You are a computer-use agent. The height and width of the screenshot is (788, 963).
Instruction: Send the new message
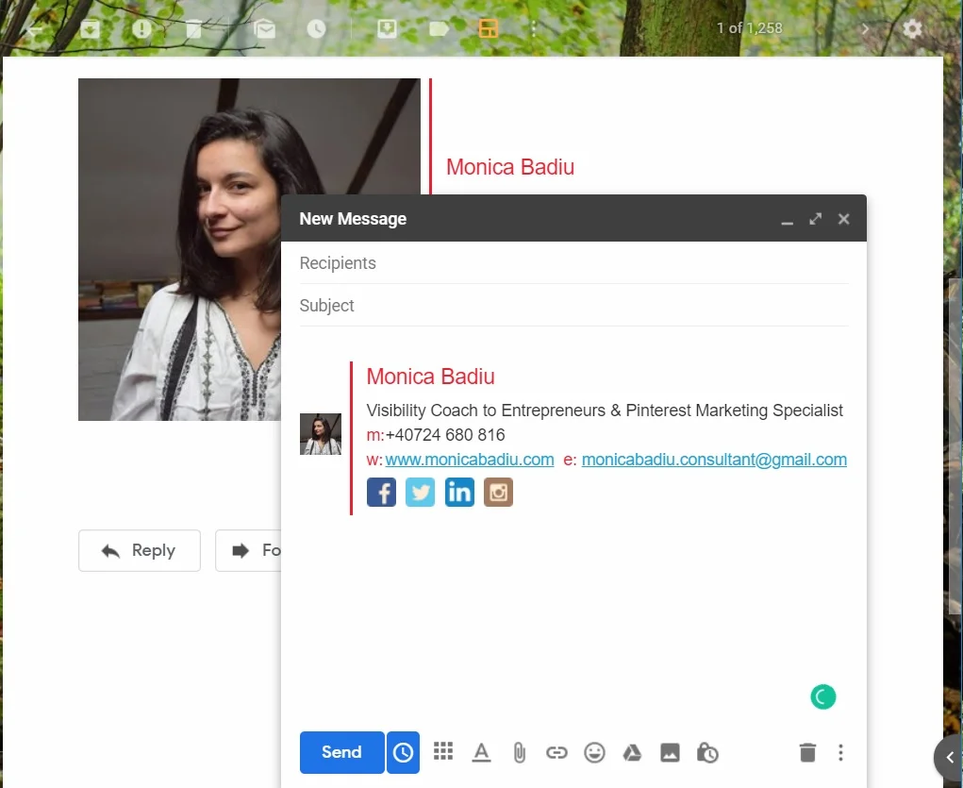tap(342, 752)
